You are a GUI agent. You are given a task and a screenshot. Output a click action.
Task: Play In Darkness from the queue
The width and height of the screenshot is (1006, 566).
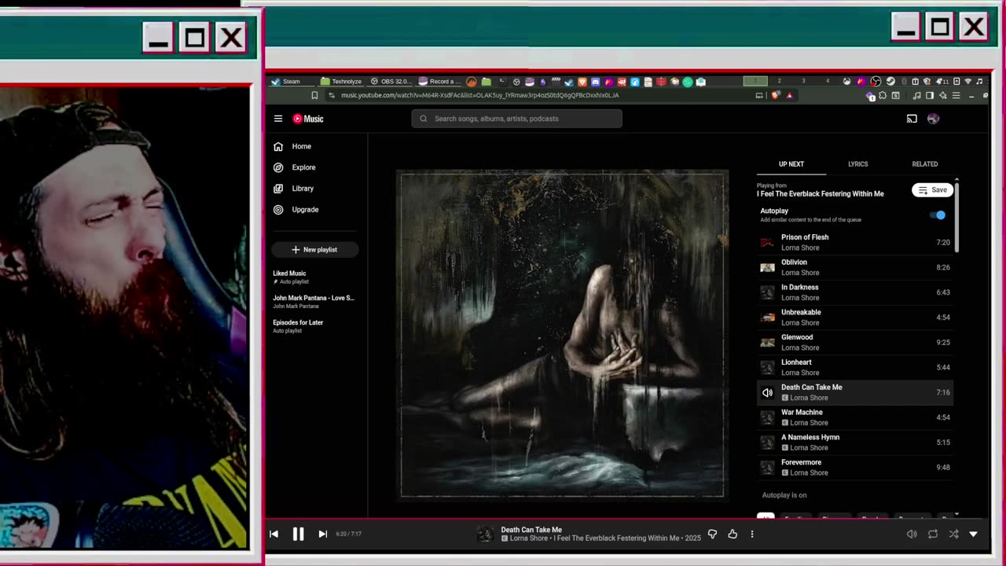click(x=854, y=292)
